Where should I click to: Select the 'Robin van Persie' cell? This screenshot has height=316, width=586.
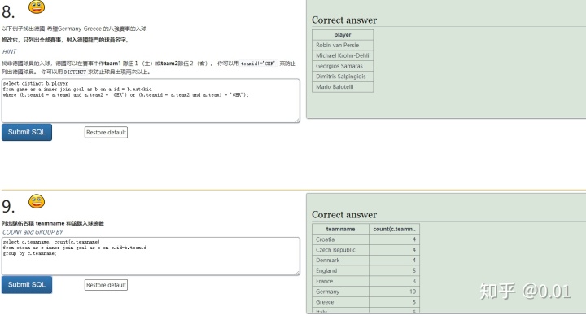click(343, 46)
